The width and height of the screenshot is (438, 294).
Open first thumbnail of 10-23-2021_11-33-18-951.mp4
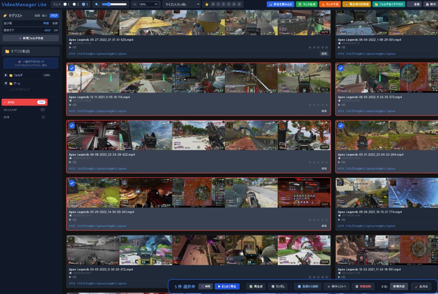(x=362, y=250)
